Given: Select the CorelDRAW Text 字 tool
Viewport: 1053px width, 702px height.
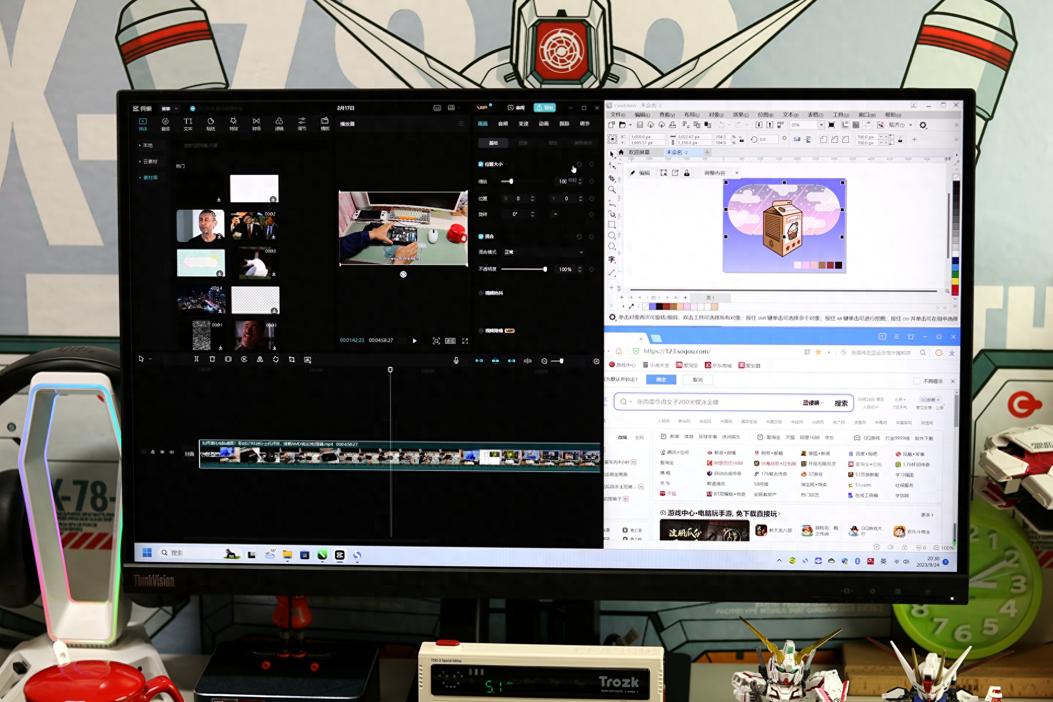Looking at the screenshot, I should click(x=612, y=259).
